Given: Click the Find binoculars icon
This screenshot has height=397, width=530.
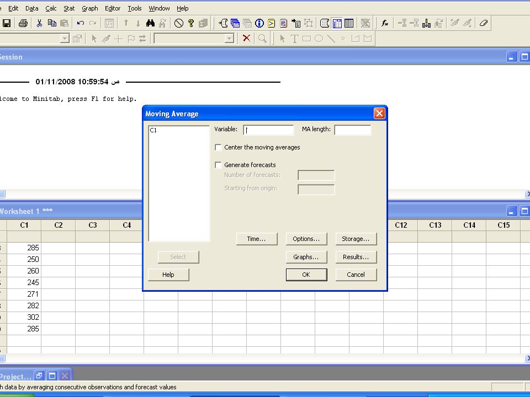Looking at the screenshot, I should click(150, 23).
